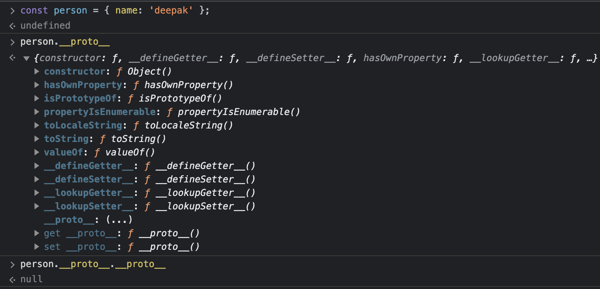The height and width of the screenshot is (289, 600).
Task: Expand the get __proto__ accessor arrow
Action: point(37,233)
